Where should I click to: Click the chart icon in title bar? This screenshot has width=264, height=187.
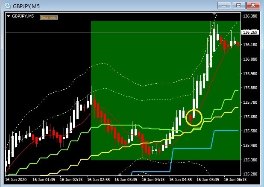pyautogui.click(x=6, y=6)
